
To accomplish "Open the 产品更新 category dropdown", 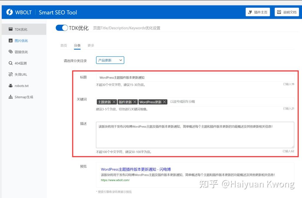I will (110, 60).
